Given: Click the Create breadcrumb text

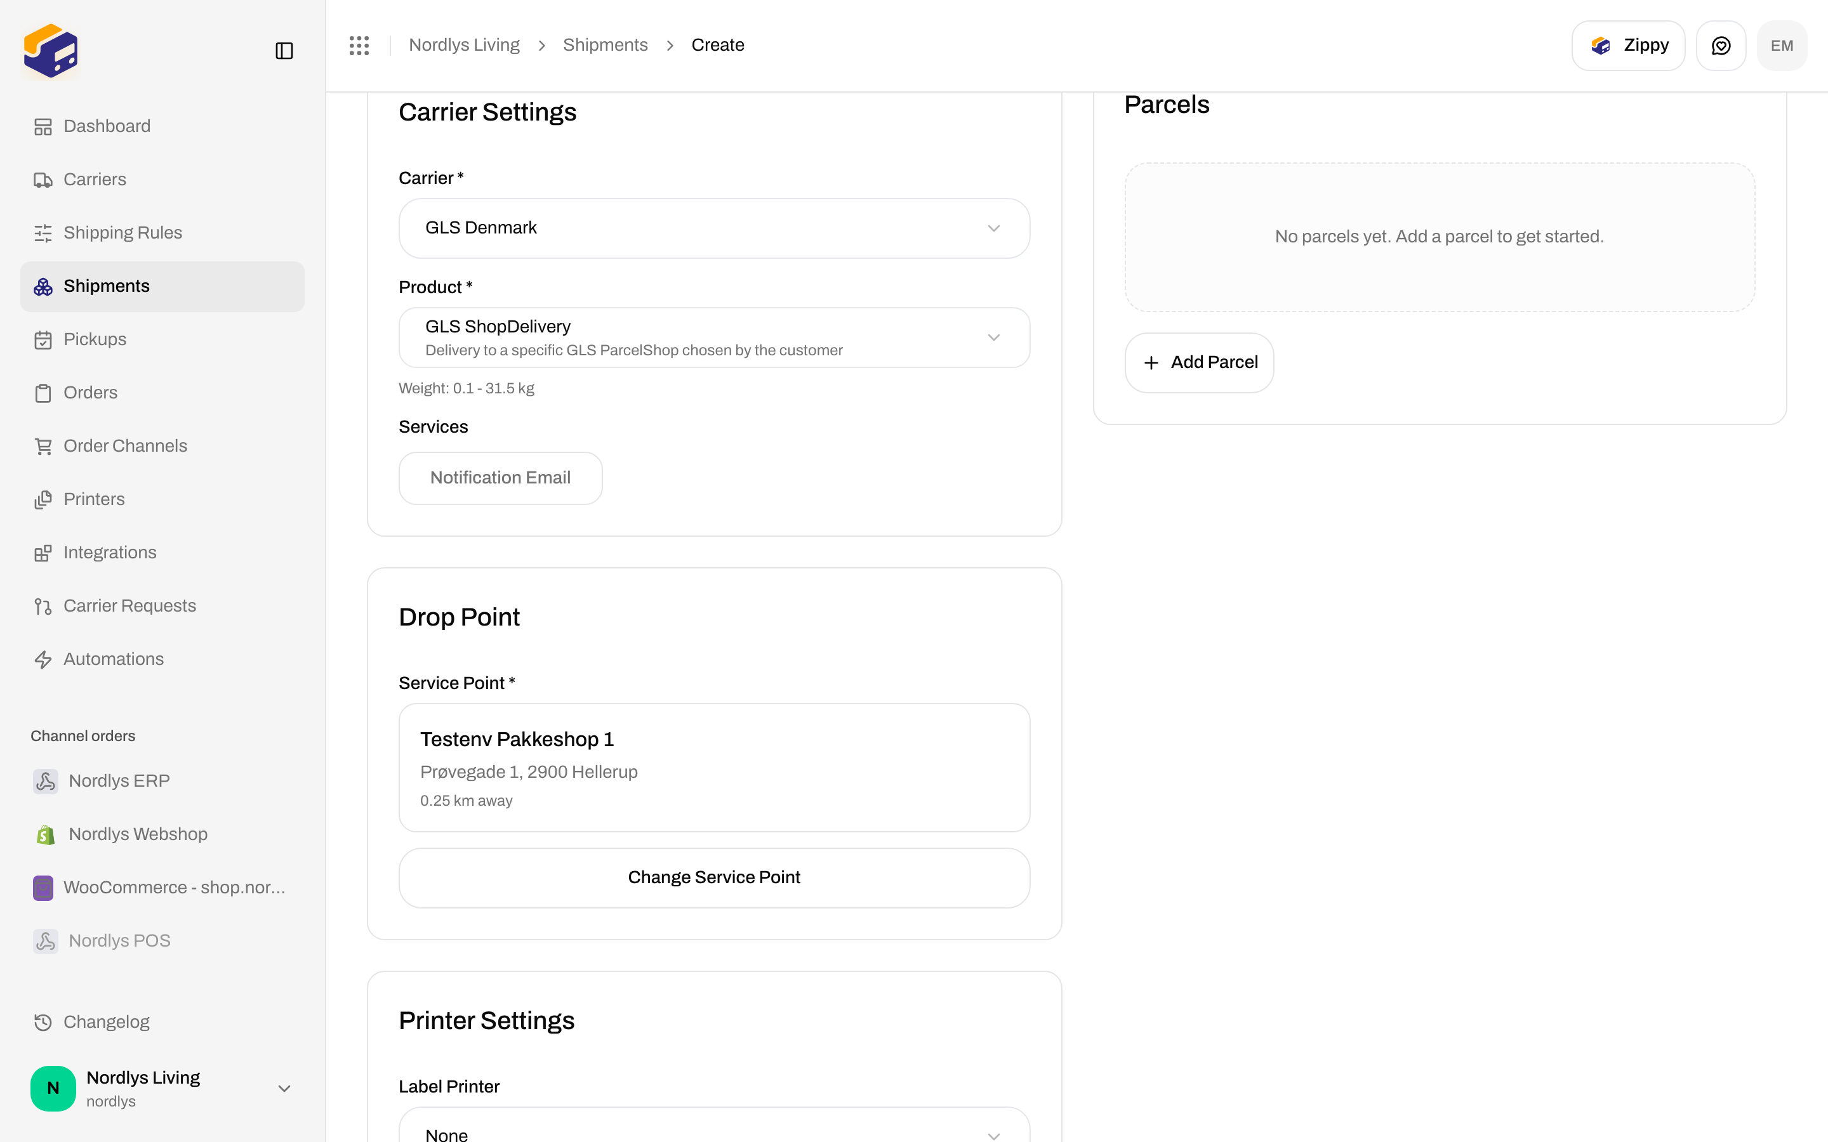Looking at the screenshot, I should [x=718, y=45].
